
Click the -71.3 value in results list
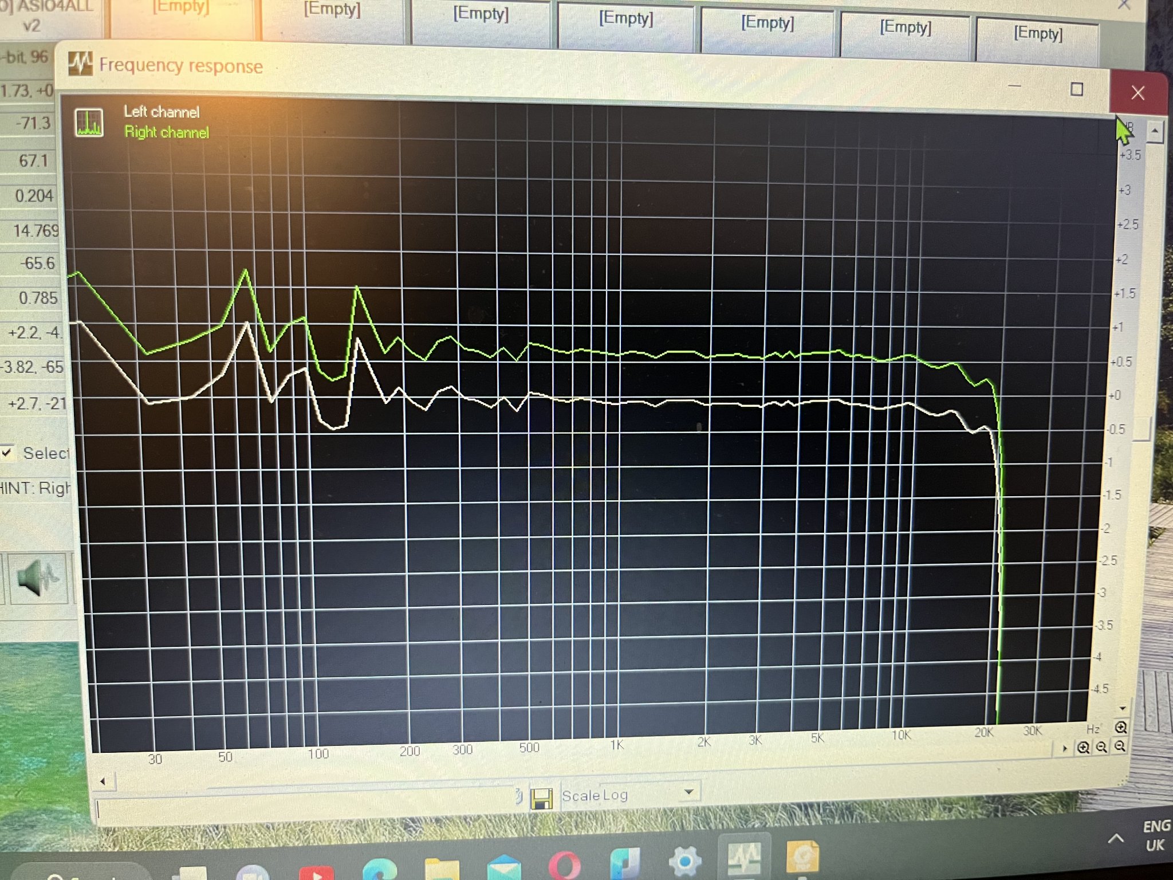[x=33, y=123]
